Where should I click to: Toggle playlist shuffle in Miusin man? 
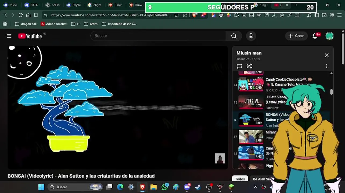click(x=249, y=66)
